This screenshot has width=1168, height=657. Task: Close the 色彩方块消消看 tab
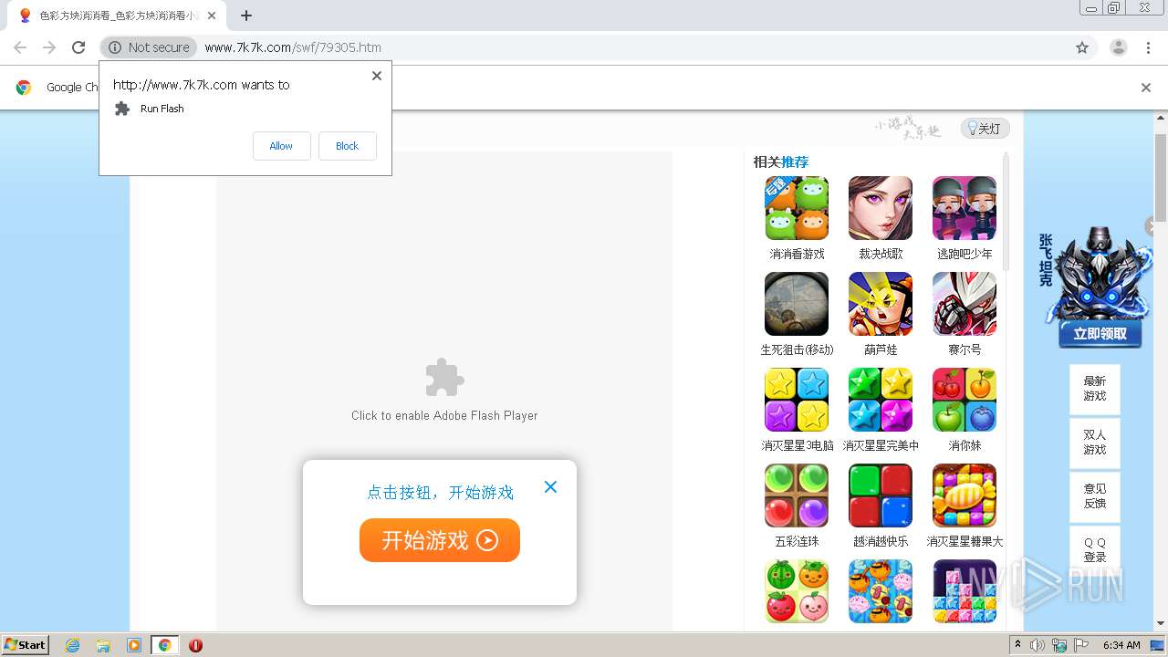(212, 16)
